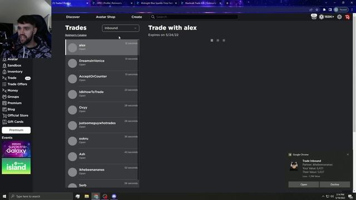
Task: Click Open in the trade notification
Action: 304,184
